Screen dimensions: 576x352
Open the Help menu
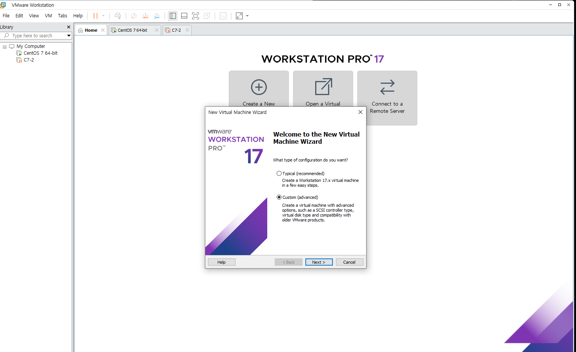coord(78,16)
